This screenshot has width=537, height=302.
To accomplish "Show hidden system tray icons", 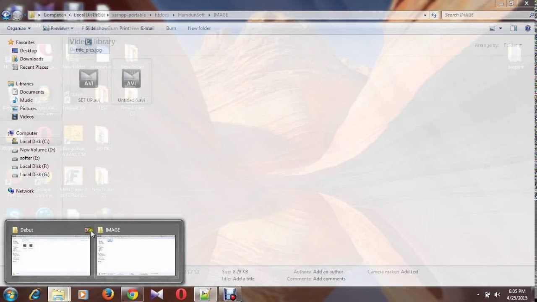I will [478, 294].
